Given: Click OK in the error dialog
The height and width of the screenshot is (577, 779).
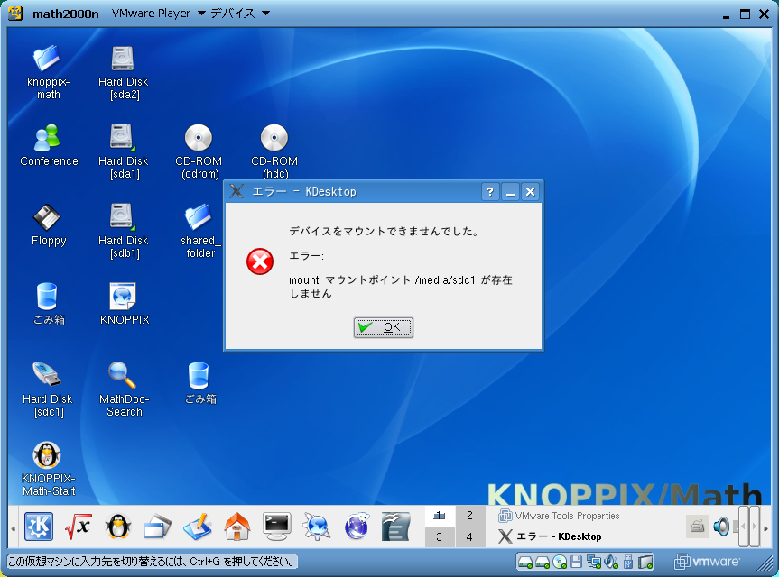Looking at the screenshot, I should (383, 327).
